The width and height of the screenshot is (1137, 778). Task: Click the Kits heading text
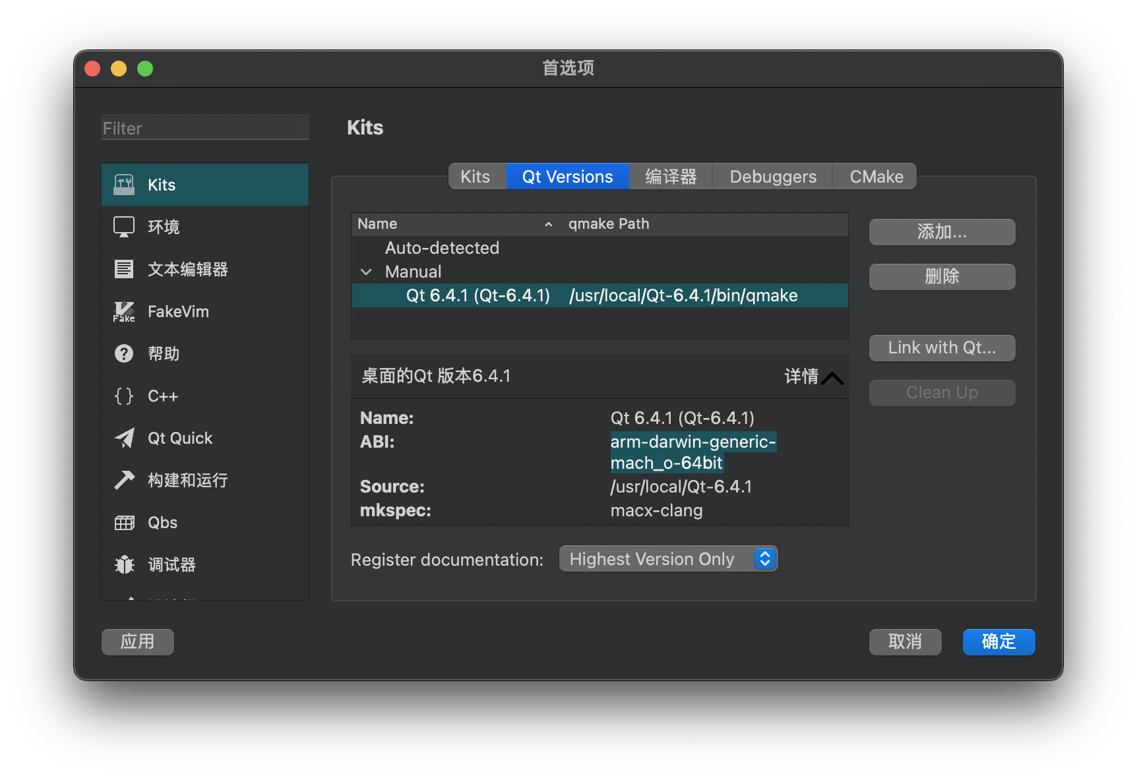tap(365, 127)
